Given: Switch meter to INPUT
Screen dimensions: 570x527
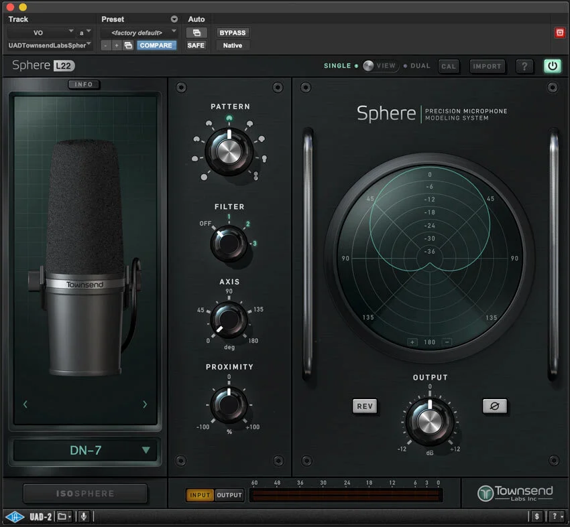Looking at the screenshot, I should (x=200, y=495).
